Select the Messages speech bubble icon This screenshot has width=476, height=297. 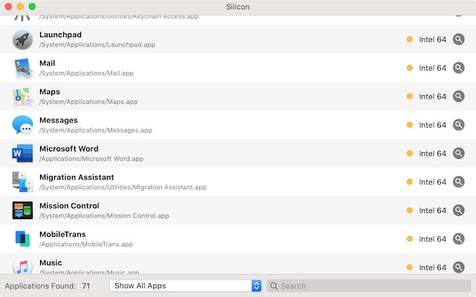[22, 125]
